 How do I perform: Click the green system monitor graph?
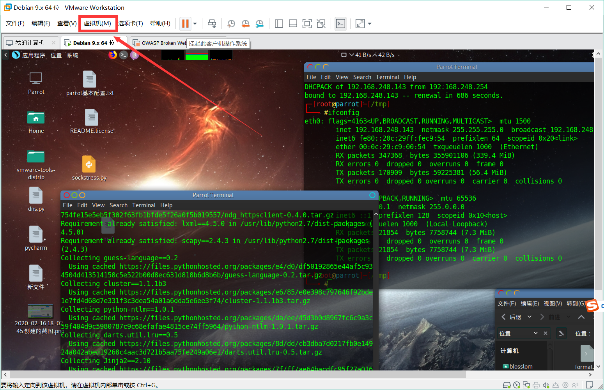click(197, 55)
